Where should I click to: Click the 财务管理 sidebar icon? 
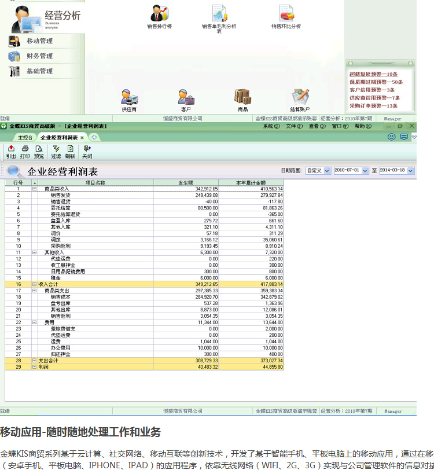click(14, 56)
